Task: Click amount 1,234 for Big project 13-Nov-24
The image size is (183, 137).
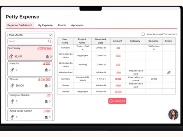Action: pos(118,56)
